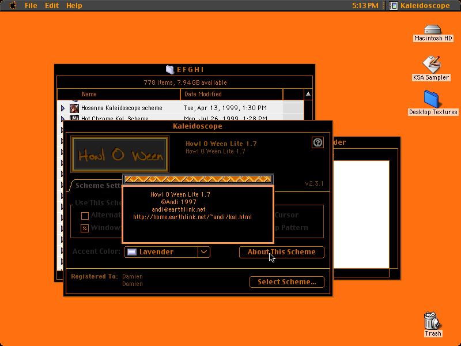Click the Kaleidoscope window title bar
Viewport: 461px width, 346px height.
click(x=198, y=126)
